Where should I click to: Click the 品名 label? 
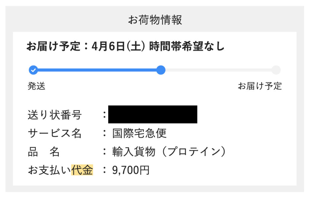pyautogui.click(x=44, y=152)
